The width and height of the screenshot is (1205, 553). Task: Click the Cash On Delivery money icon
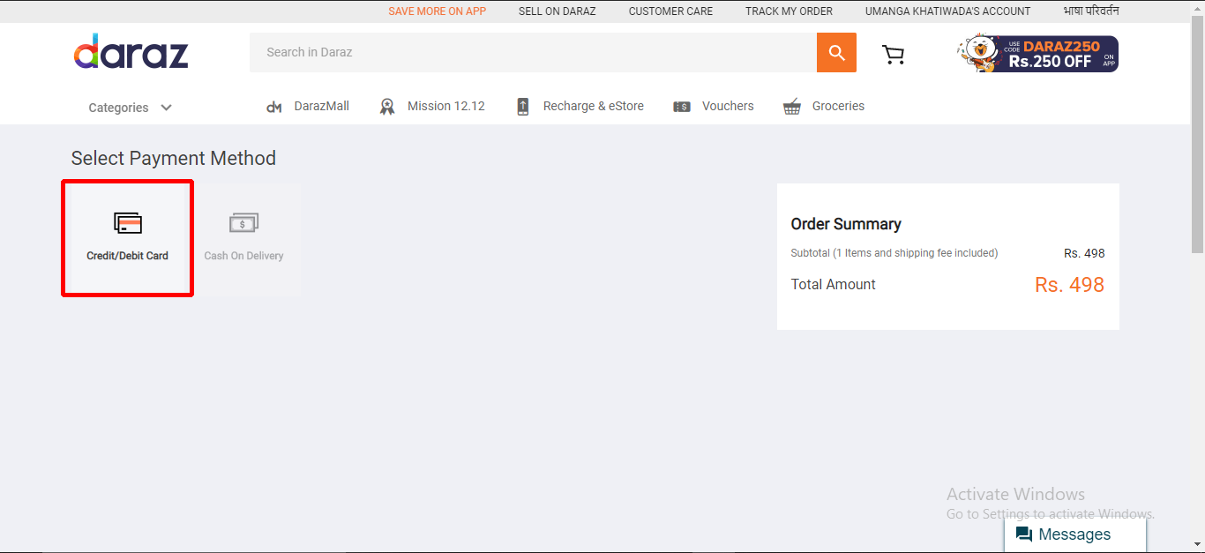(x=243, y=223)
